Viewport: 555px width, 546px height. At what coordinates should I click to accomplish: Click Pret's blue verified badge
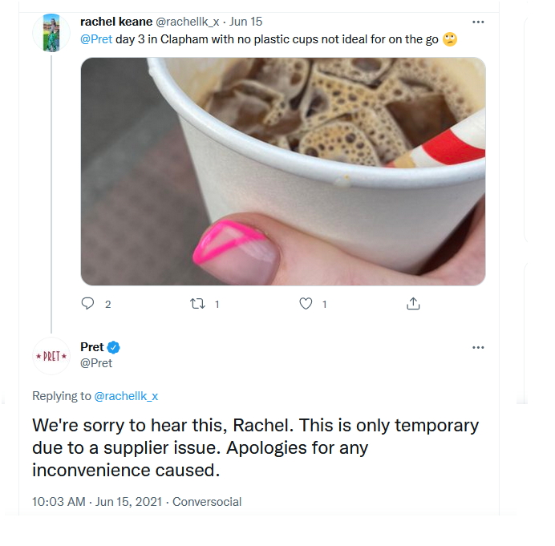click(114, 347)
